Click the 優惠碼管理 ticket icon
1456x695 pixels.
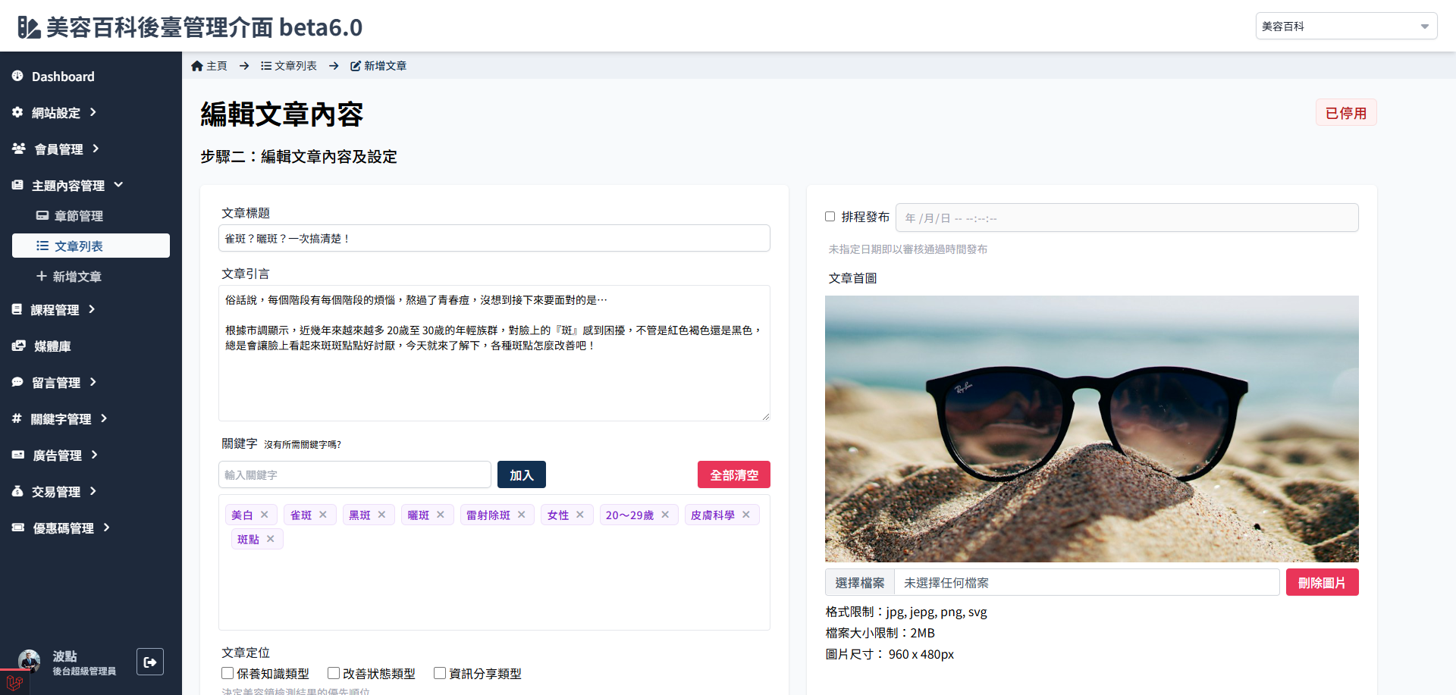[x=18, y=528]
